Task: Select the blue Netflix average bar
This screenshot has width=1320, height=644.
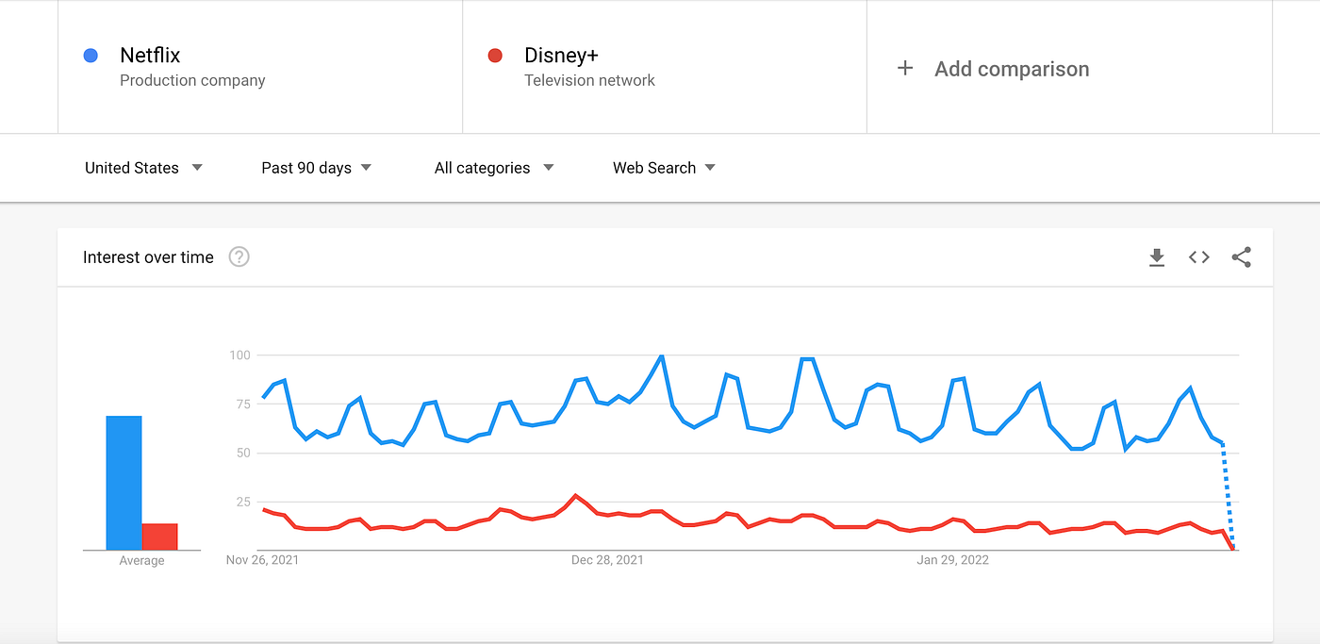Action: tap(124, 483)
